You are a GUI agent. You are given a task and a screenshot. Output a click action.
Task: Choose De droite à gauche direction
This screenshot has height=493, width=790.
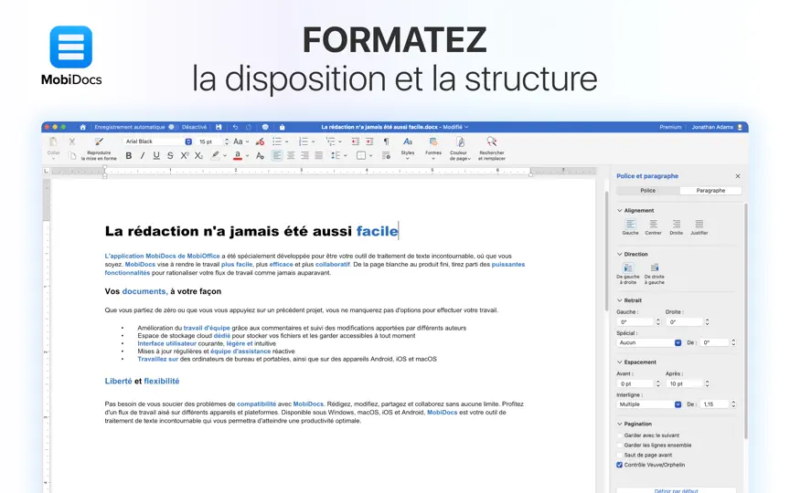pyautogui.click(x=655, y=274)
